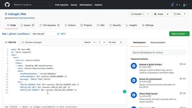The image size is (192, 108).
Task: Open the bdougie owner link
Action: (13, 14)
